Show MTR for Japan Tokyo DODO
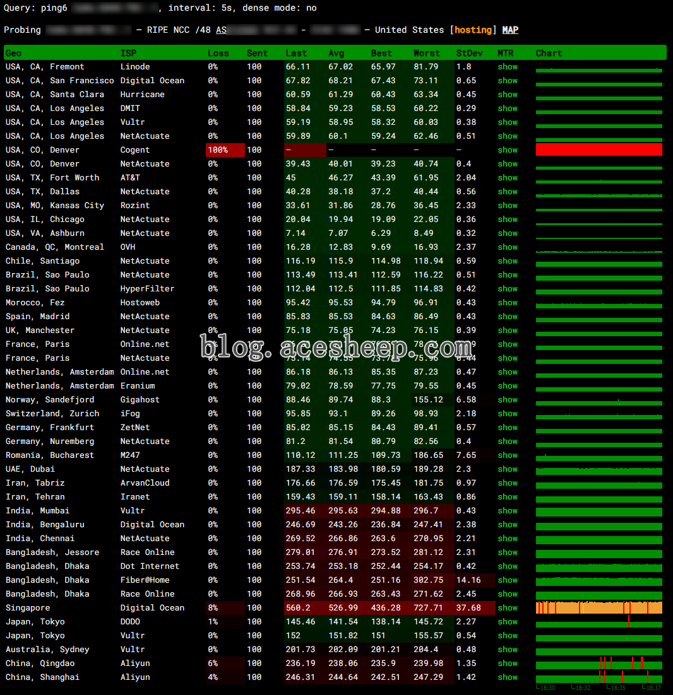673x695 pixels. point(507,622)
